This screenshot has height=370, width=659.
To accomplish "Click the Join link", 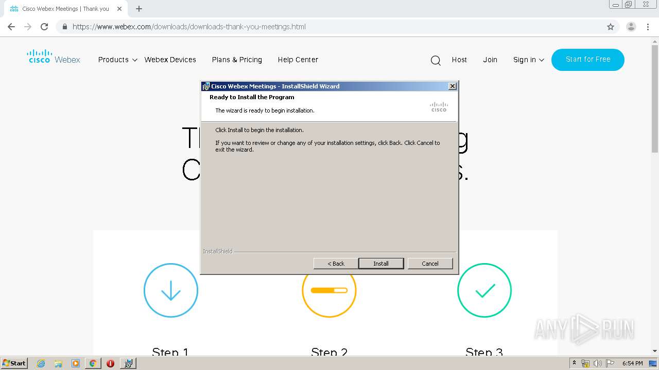I will click(490, 60).
